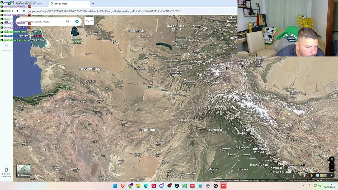338x190 pixels.
Task: Click the site settings icon in address bar
Action: 24,11
